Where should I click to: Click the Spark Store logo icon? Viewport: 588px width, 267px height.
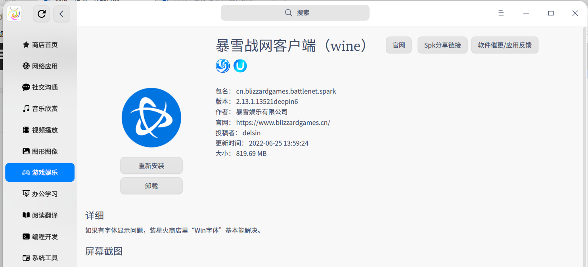[x=14, y=14]
